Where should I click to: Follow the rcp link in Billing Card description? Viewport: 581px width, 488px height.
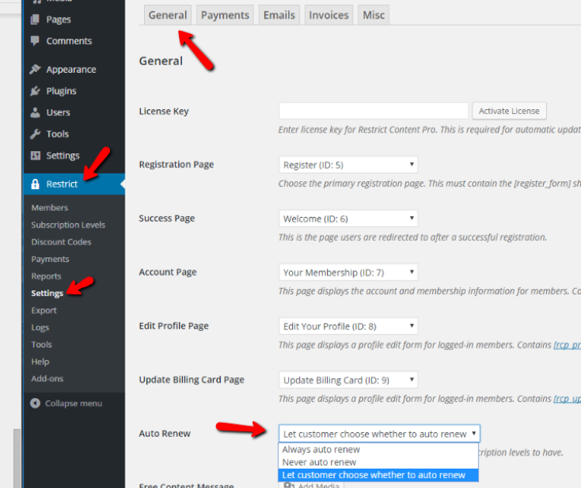click(567, 399)
